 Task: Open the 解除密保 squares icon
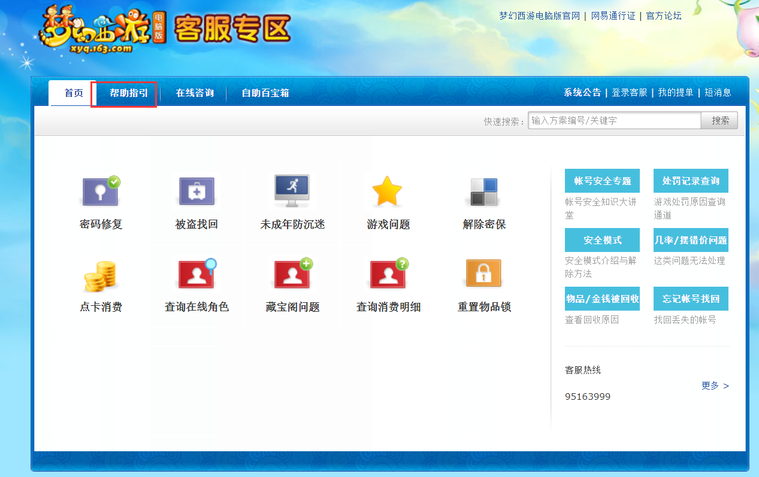[484, 192]
